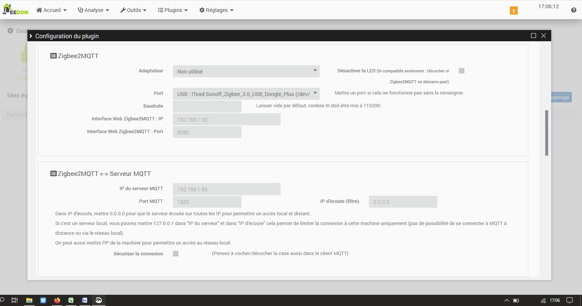Open the Analyse menu
The height and width of the screenshot is (306, 582).
coord(93,10)
